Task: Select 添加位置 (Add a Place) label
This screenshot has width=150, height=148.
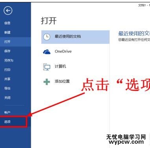Action: click(x=62, y=81)
